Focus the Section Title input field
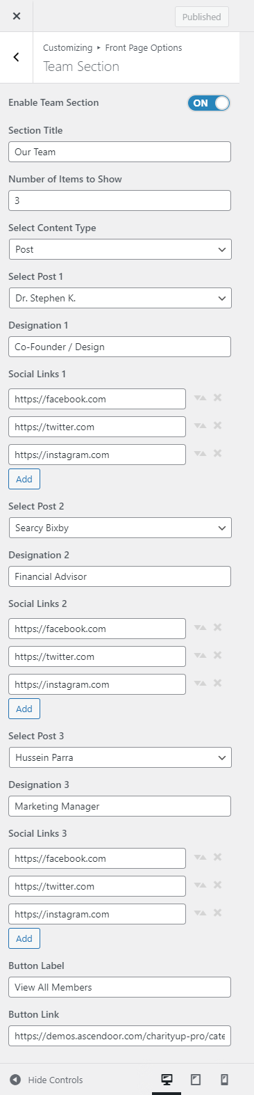This screenshot has width=254, height=1095. coord(119,152)
